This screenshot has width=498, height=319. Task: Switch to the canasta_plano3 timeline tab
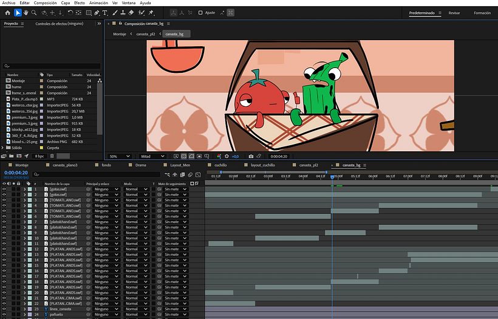65,165
